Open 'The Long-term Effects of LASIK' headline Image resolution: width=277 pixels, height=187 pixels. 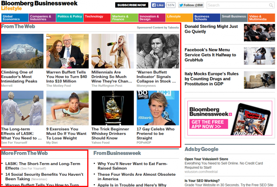(22, 134)
